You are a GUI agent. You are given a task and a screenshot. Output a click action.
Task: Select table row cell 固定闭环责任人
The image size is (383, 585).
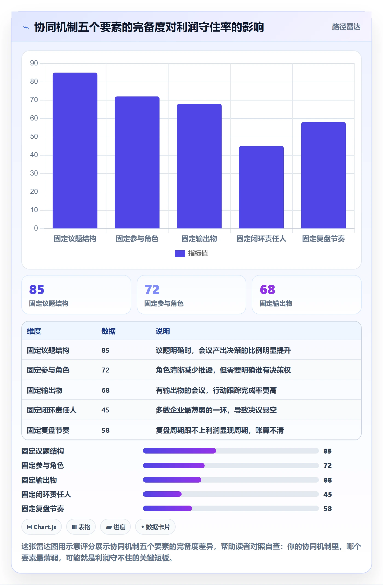[52, 410]
